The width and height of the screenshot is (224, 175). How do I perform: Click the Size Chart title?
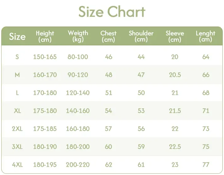pos(112,12)
